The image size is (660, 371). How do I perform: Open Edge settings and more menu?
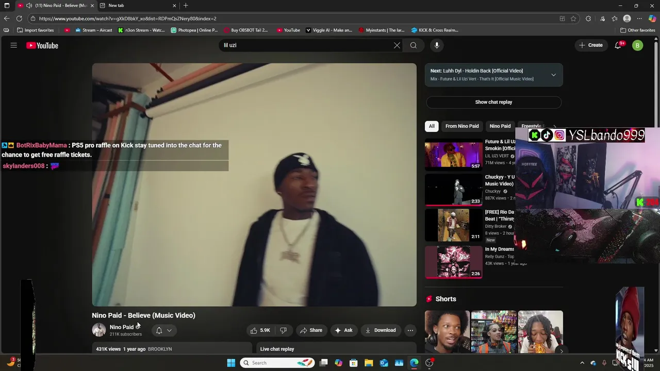639,19
